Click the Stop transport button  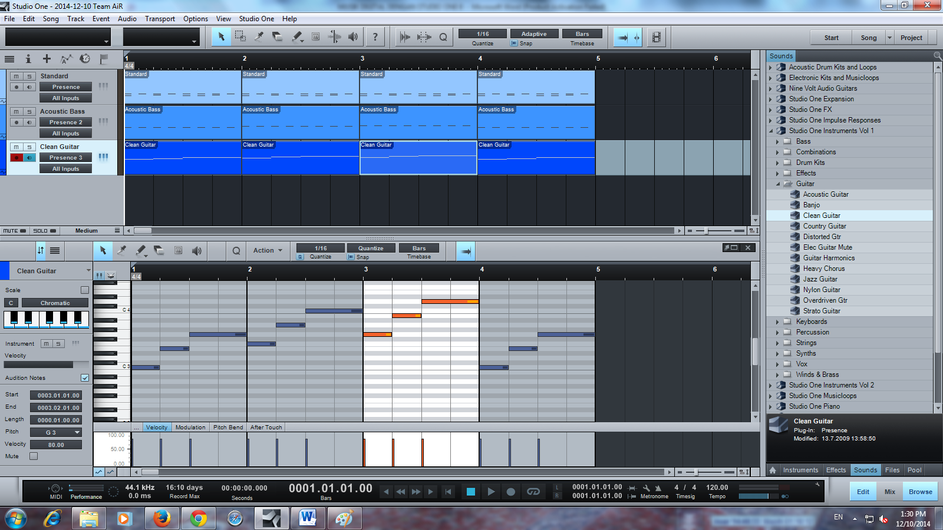pos(470,491)
